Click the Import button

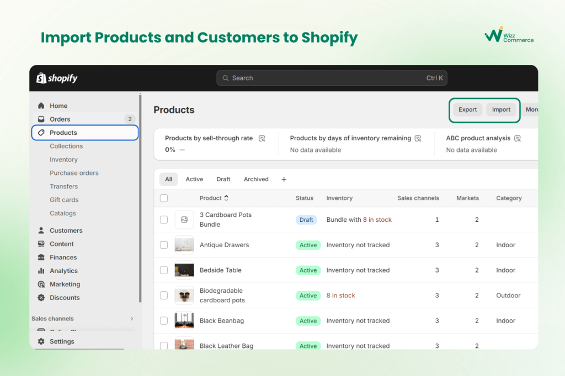[x=501, y=110]
